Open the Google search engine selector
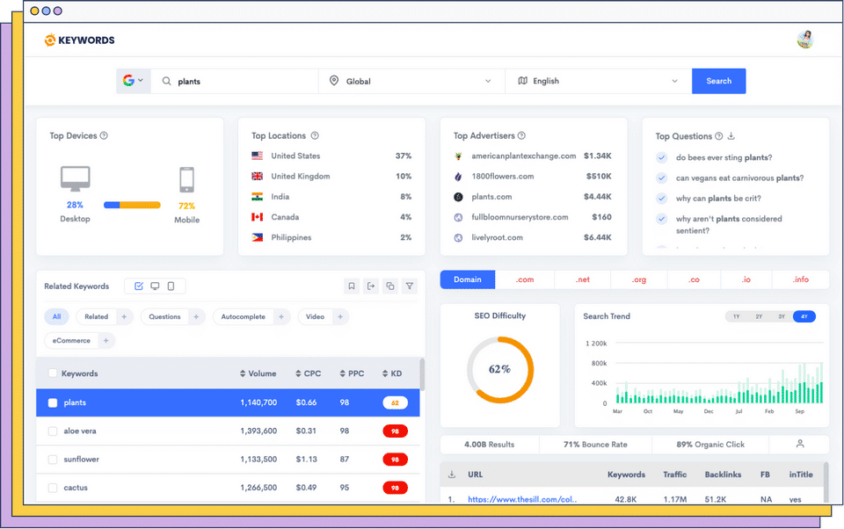 pos(133,81)
